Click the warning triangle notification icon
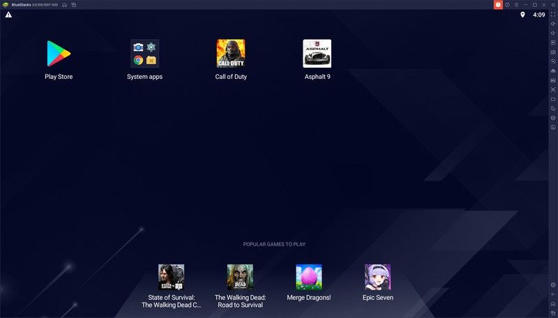Image resolution: width=558 pixels, height=318 pixels. coord(8,15)
